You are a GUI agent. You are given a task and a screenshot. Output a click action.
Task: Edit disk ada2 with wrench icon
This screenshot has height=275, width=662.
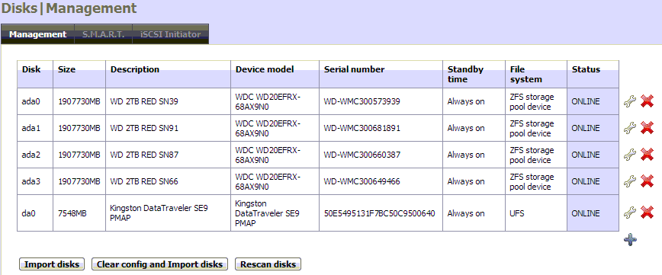pyautogui.click(x=629, y=155)
